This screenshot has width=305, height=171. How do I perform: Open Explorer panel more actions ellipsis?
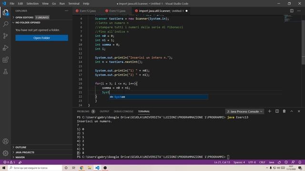(67, 11)
